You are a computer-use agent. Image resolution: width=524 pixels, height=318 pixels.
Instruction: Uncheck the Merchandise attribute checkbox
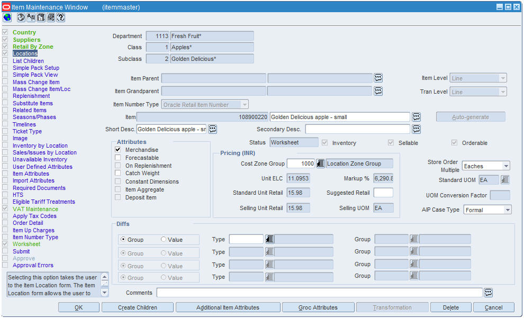coord(118,149)
